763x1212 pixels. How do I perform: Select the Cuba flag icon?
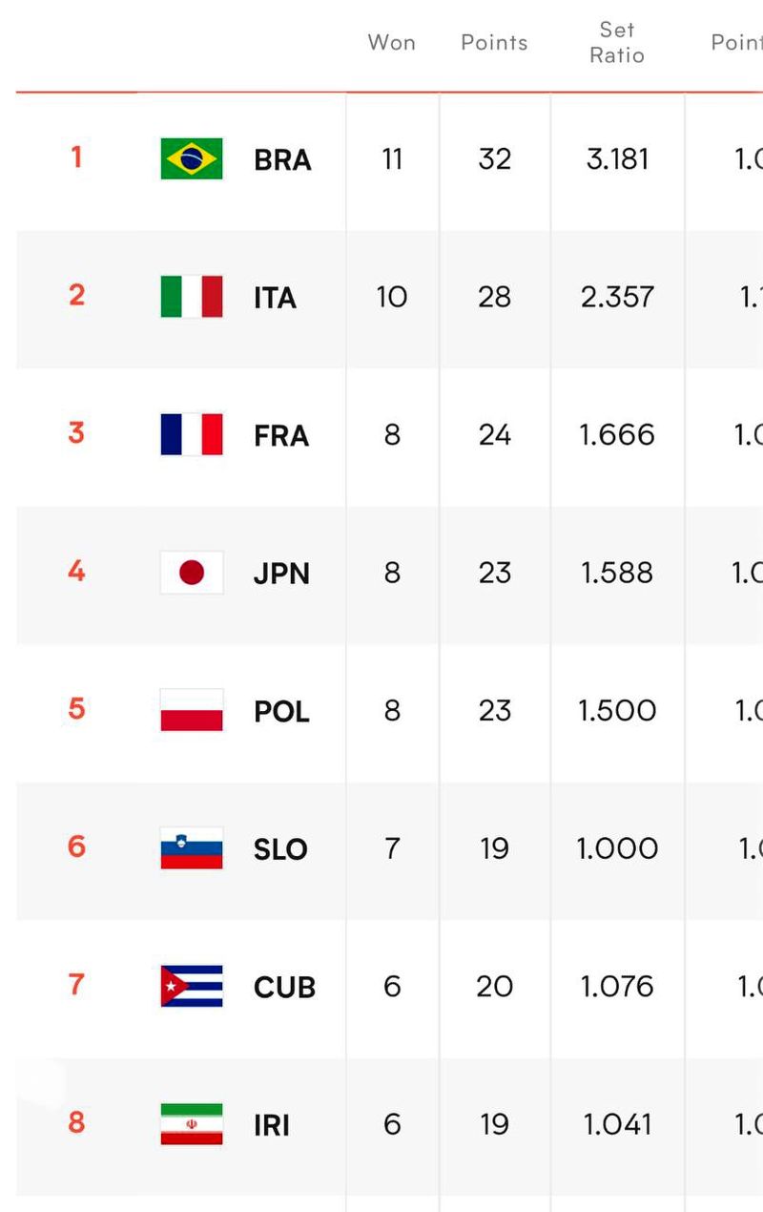pos(192,986)
